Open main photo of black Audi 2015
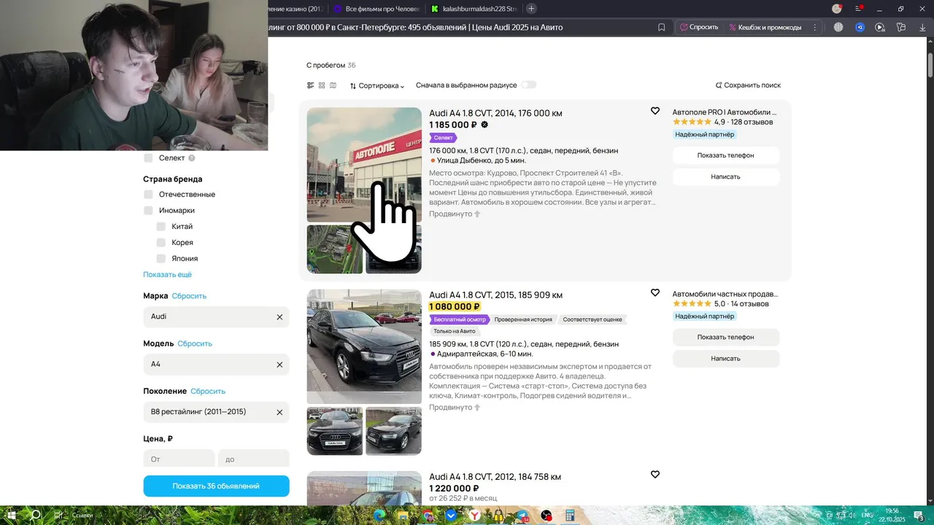 364,346
